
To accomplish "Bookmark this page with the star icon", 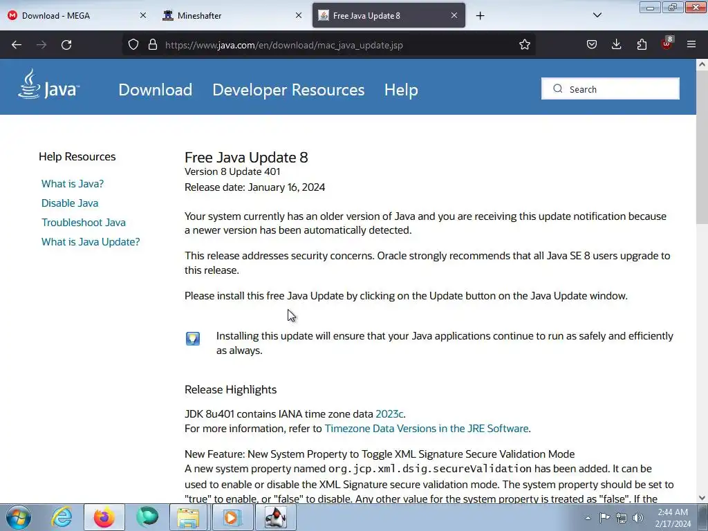I will [524, 45].
